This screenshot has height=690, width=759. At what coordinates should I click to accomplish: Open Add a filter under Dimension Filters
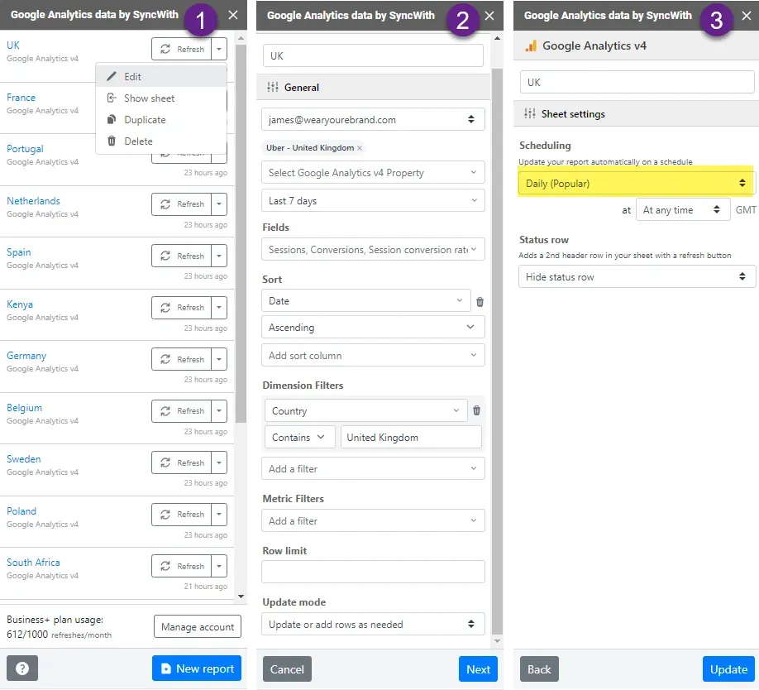[x=373, y=469]
